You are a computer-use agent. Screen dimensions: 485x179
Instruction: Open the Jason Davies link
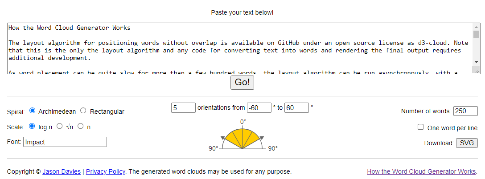click(x=62, y=171)
